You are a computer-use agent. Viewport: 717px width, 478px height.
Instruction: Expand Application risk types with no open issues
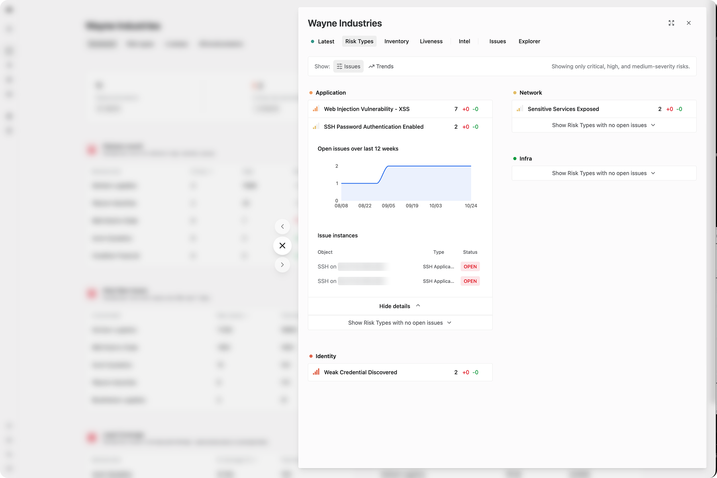coord(400,323)
